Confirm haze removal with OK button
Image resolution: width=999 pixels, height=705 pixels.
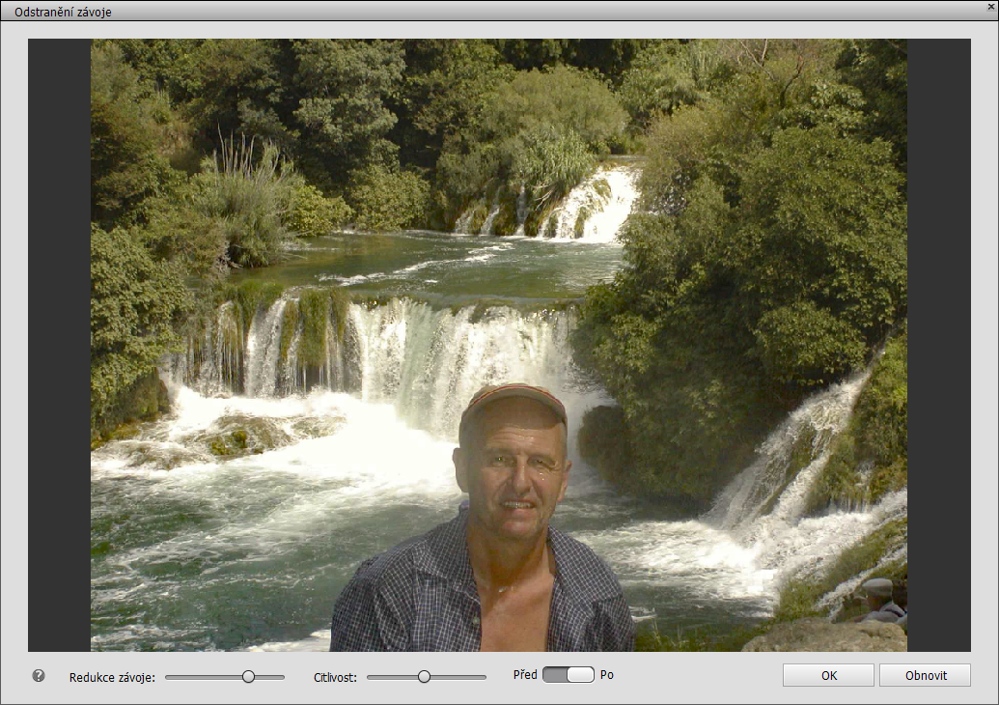[828, 675]
